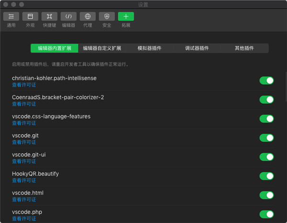Viewport: 287px width, 223px height.
Task: Switch to the 编辑器自定义扩展 tab
Action: (102, 48)
